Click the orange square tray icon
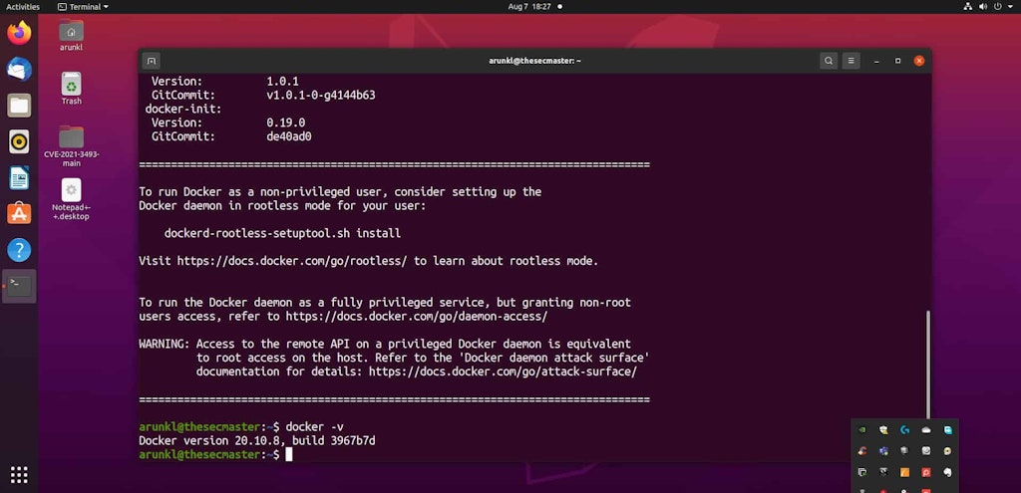1021x493 pixels. click(x=904, y=472)
